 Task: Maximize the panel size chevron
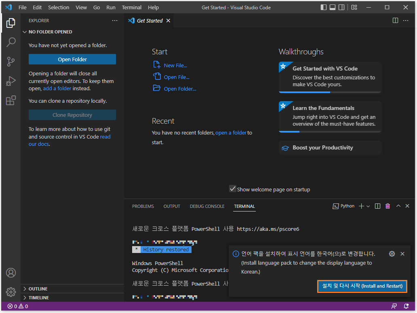tap(398, 206)
